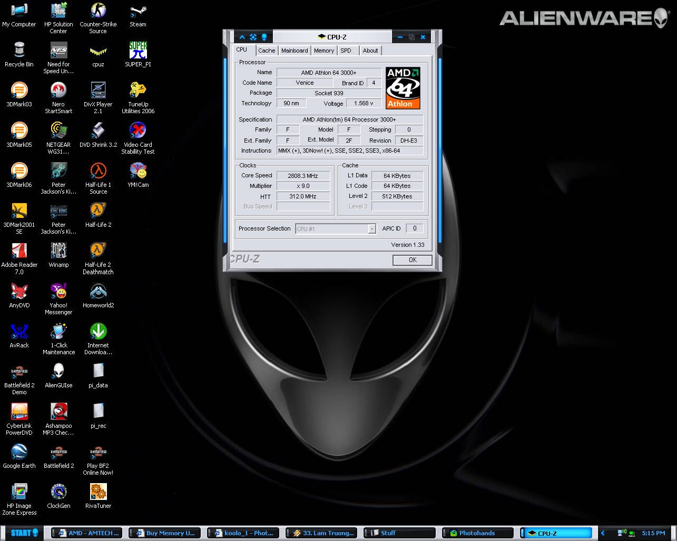
Task: Switch to Buy Memory U... taskbar window
Action: tap(165, 533)
